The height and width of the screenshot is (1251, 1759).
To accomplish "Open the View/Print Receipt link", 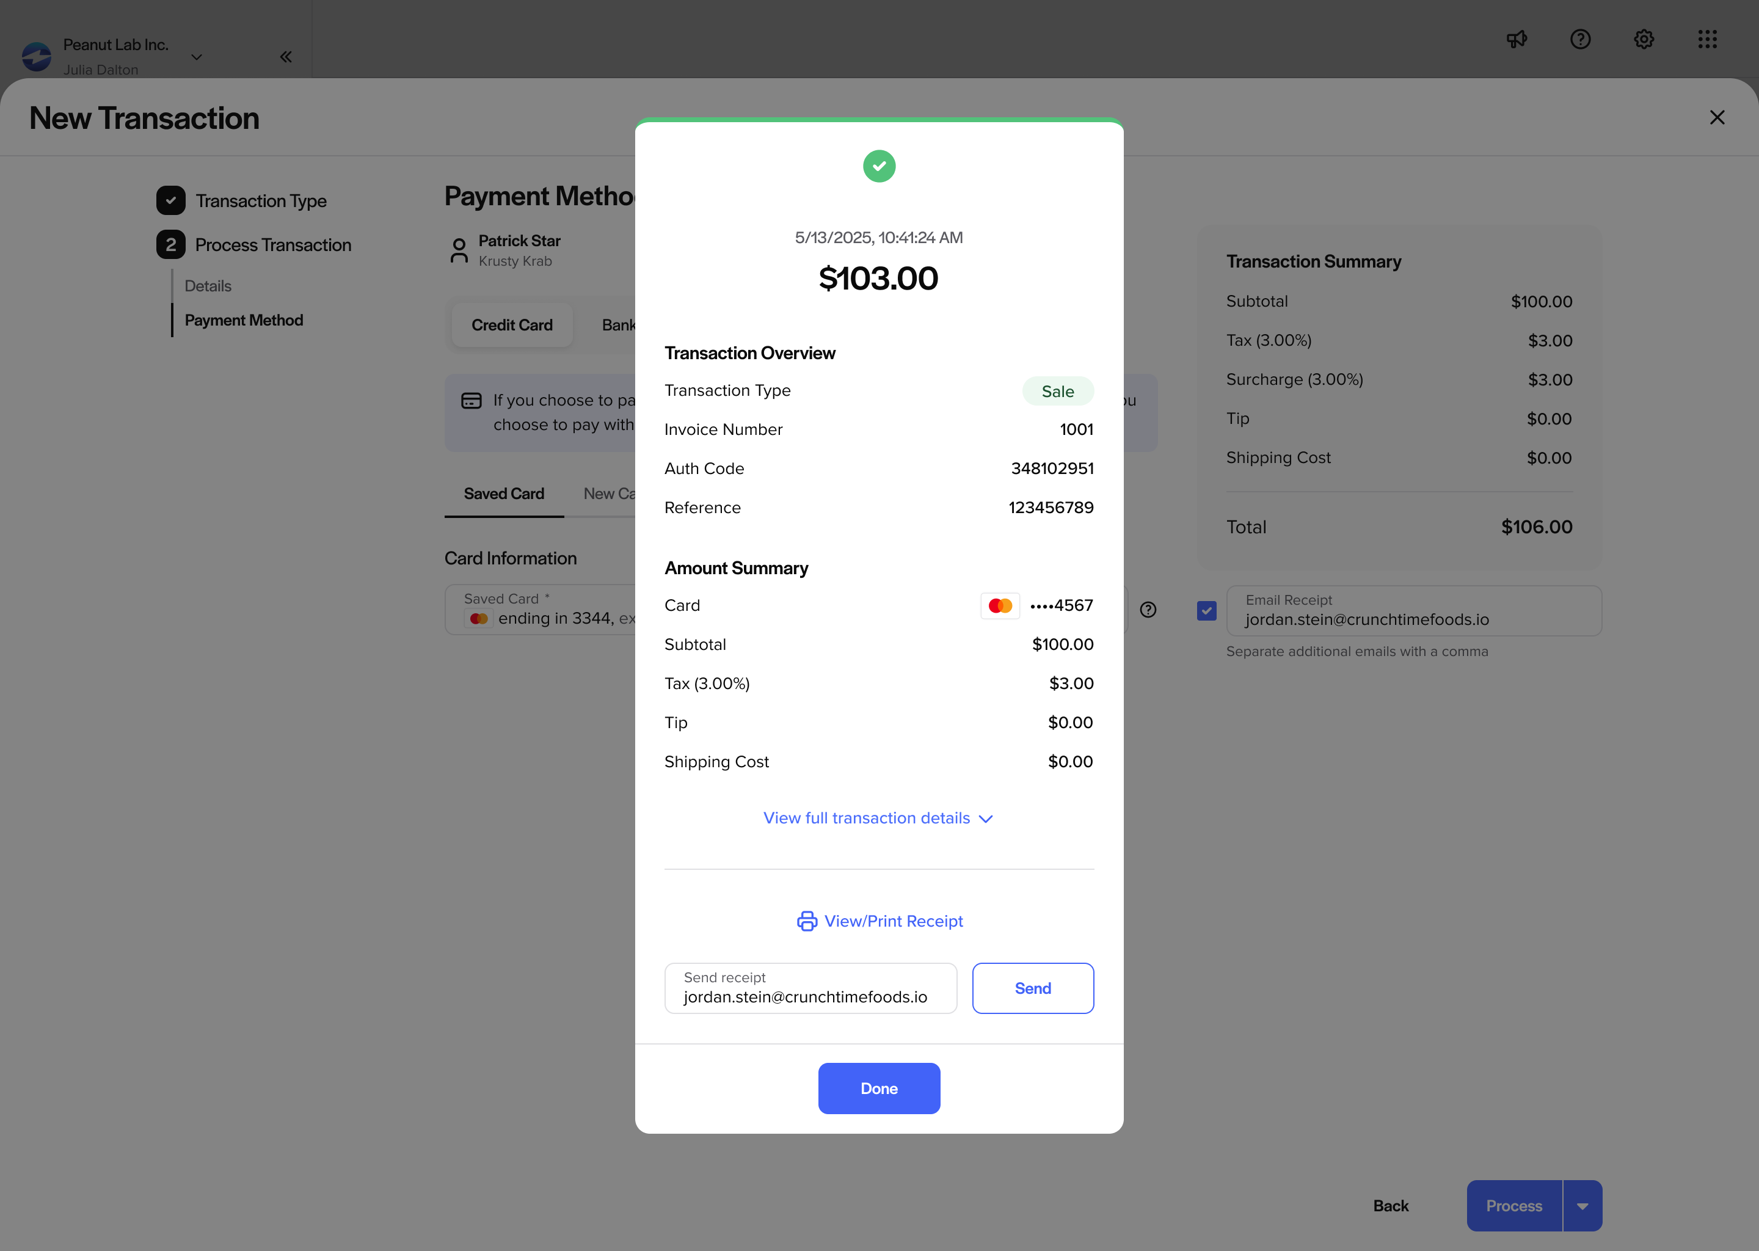I will click(879, 921).
